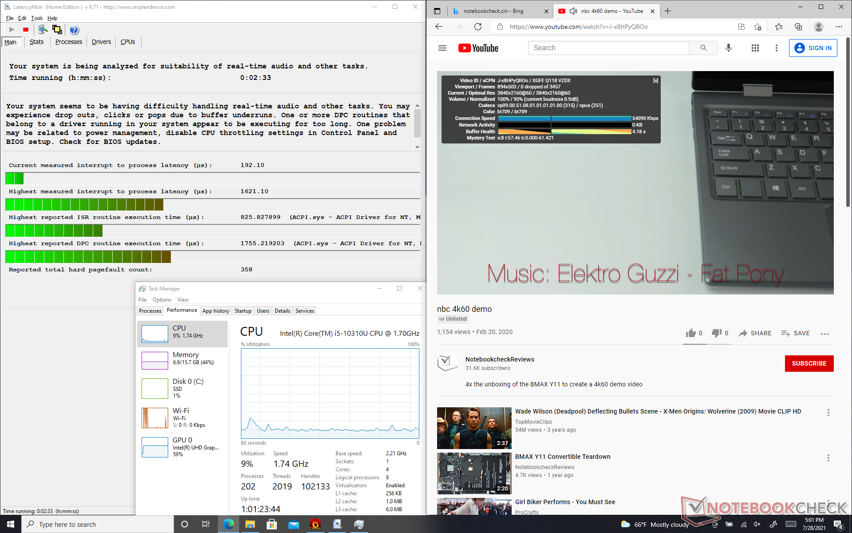
Task: Open YouTube apps grid icon
Action: [755, 48]
